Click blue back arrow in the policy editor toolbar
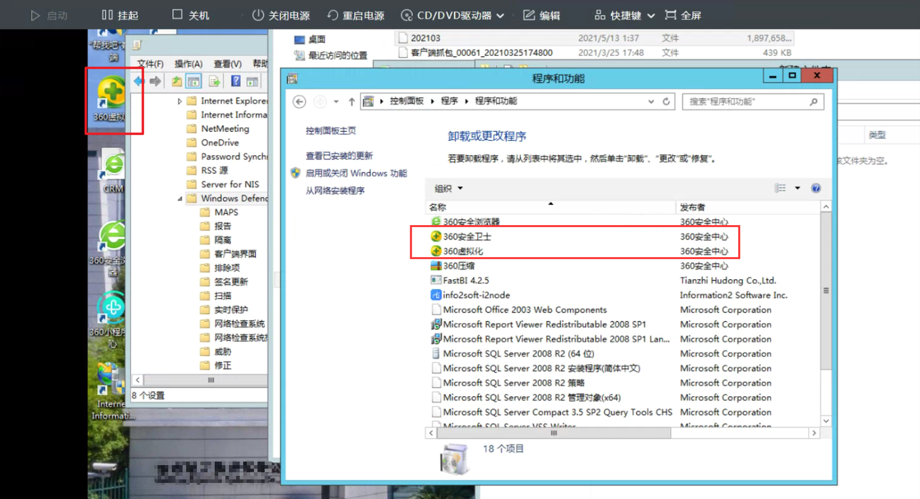Screen dimensions: 920x499 click(x=139, y=81)
